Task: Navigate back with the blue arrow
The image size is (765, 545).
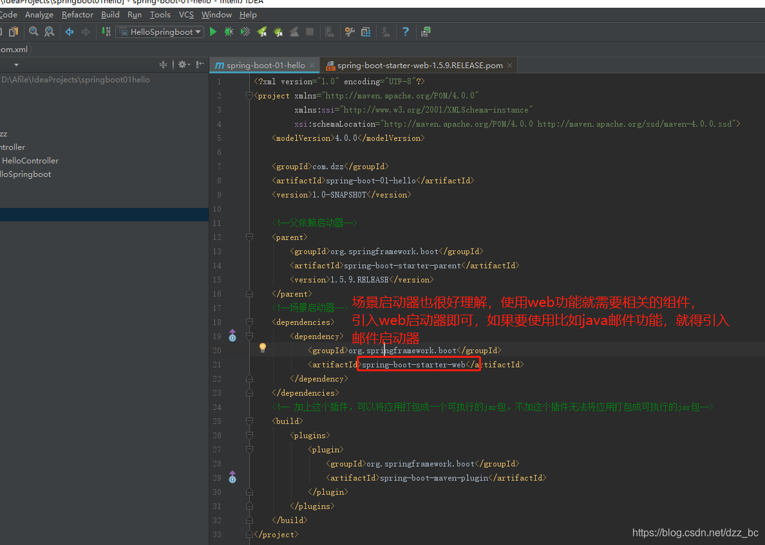Action: (70, 32)
